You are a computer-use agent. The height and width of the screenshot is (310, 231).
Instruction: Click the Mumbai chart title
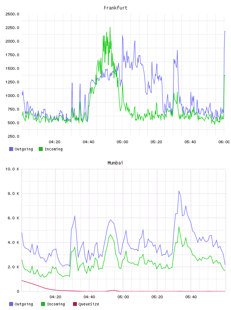(115, 163)
